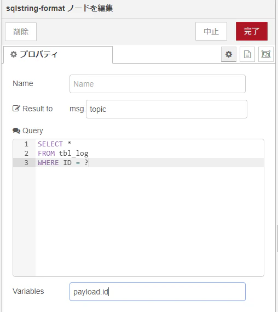The width and height of the screenshot is (278, 312).
Task: Click the Name input field
Action: point(158,84)
